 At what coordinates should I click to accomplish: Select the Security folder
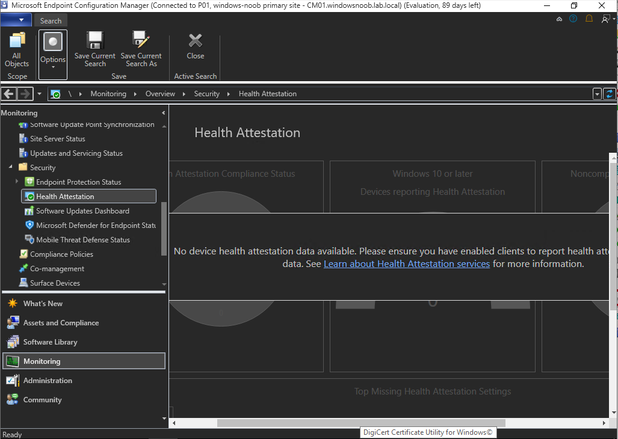tap(43, 168)
